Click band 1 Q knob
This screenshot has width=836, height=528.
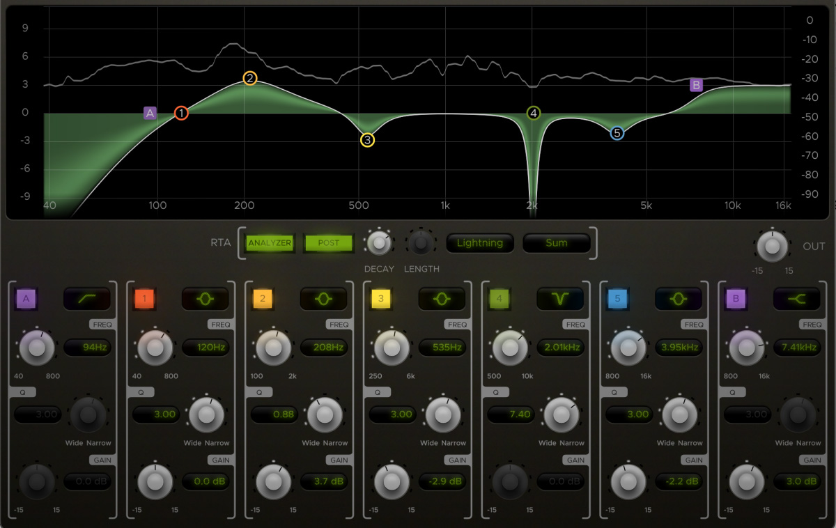tap(206, 414)
